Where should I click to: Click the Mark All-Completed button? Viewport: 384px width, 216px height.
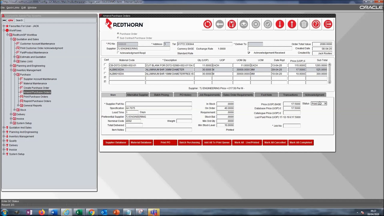[x=301, y=142]
